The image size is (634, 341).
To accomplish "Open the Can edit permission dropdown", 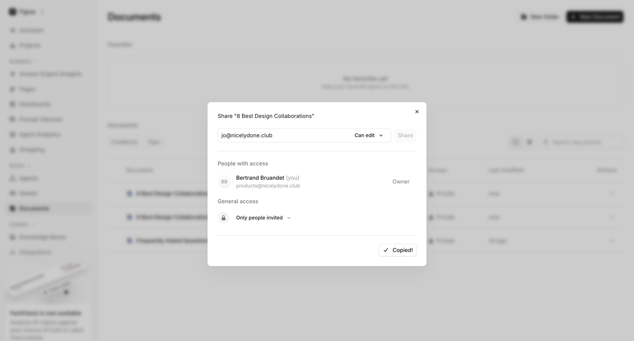I will pos(369,135).
